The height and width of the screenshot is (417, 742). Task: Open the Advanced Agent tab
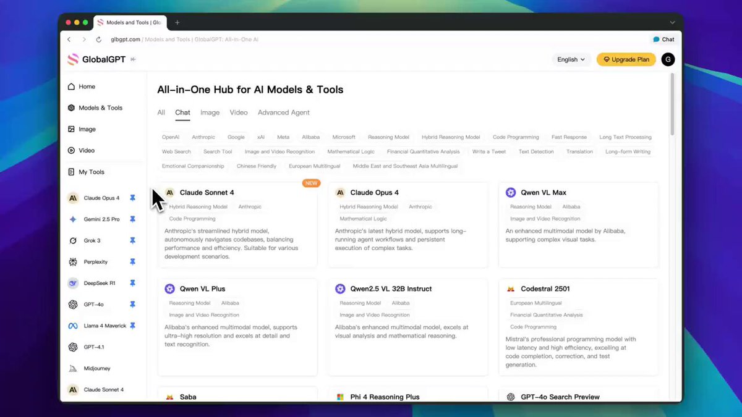[284, 112]
